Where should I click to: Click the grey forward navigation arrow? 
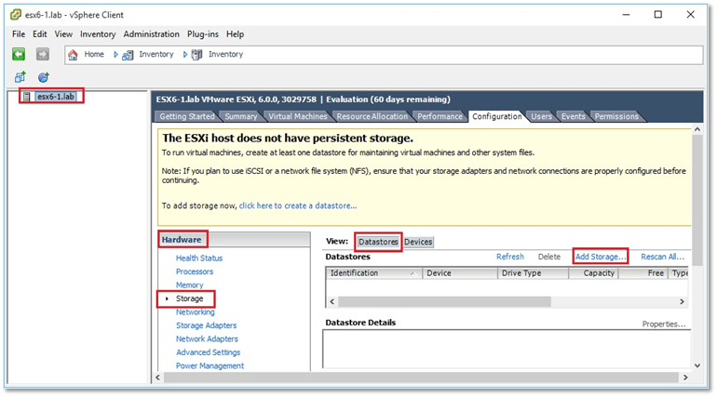pyautogui.click(x=43, y=54)
